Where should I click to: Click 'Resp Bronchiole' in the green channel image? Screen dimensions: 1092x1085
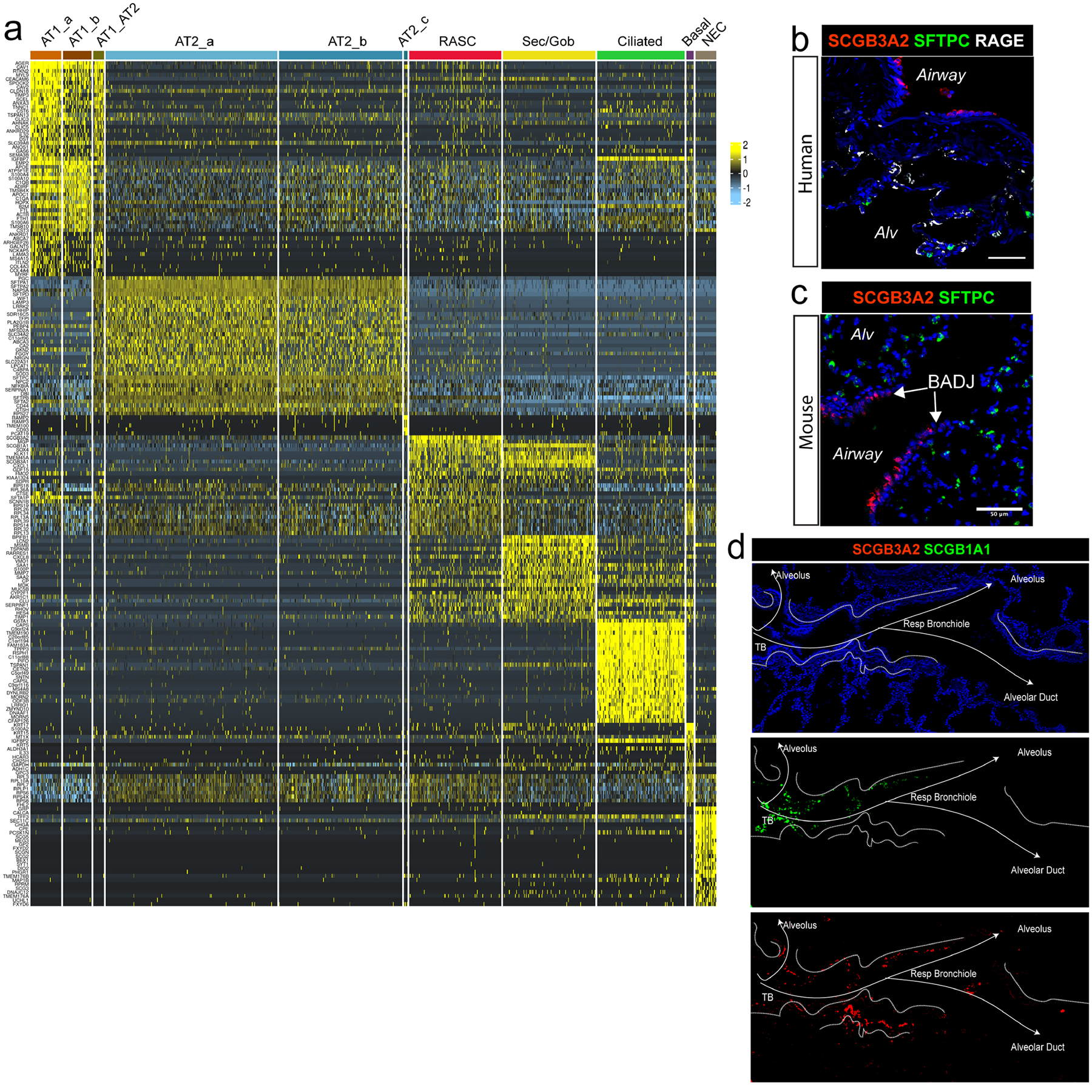943,797
